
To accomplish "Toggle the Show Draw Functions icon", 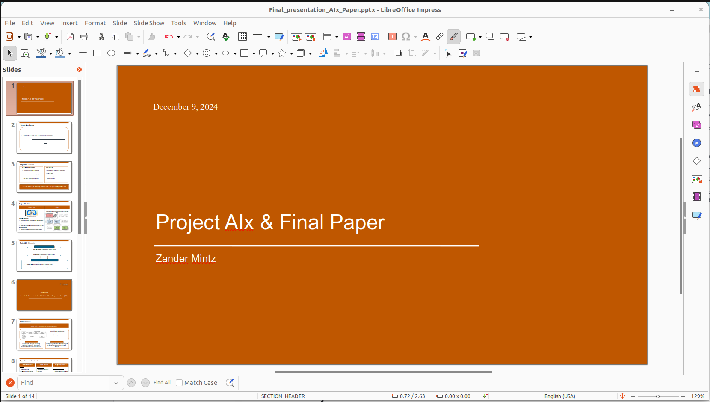I will 454,37.
